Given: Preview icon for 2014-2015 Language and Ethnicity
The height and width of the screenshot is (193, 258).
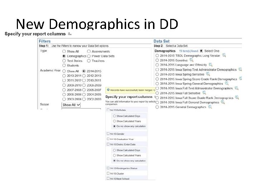Looking at the screenshot, I should coord(210,64).
